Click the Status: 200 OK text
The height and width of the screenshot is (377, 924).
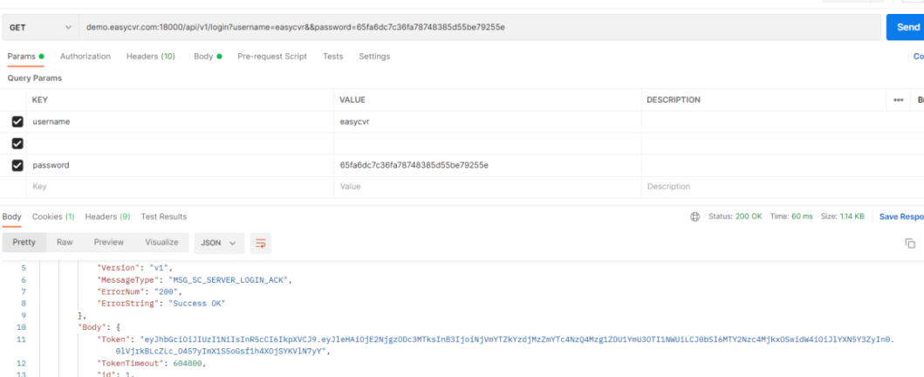coord(735,216)
